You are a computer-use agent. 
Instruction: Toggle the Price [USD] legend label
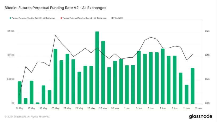(118, 18)
